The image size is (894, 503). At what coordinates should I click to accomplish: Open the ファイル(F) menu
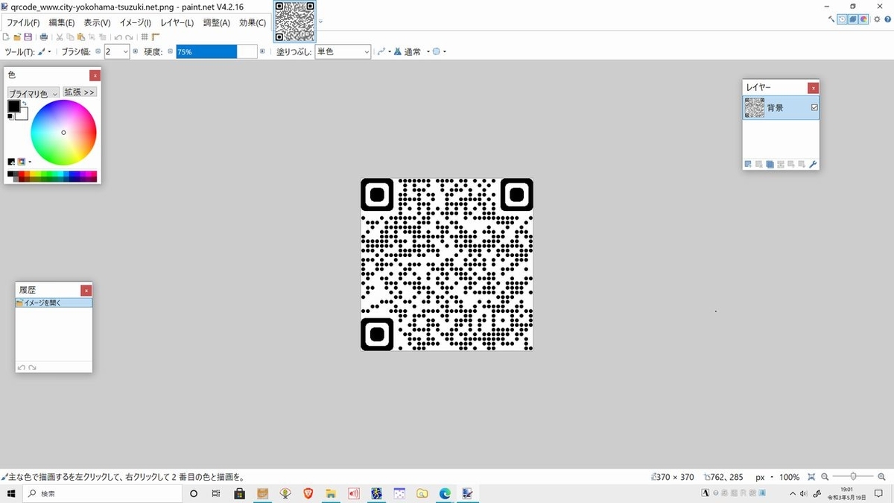(23, 22)
